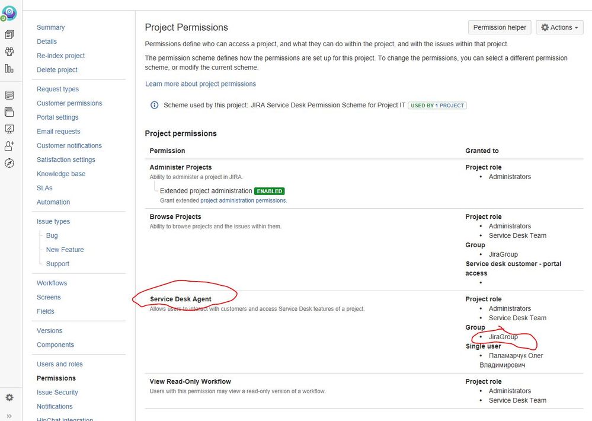592x421 pixels.
Task: Select the New Feature issue type
Action: tap(65, 250)
